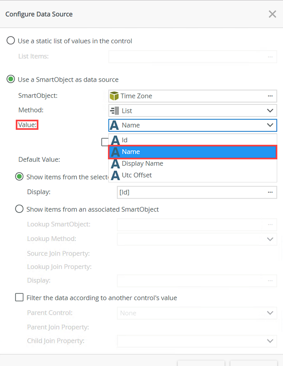Image resolution: width=283 pixels, height=366 pixels.
Task: Click the Time Zone SmartObject cube icon
Action: coord(114,96)
